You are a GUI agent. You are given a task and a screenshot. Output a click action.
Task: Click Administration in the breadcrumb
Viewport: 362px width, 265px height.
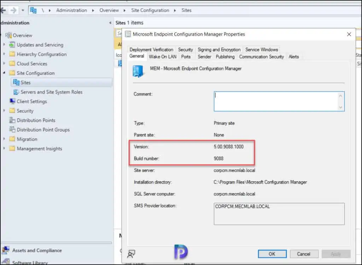(x=71, y=10)
